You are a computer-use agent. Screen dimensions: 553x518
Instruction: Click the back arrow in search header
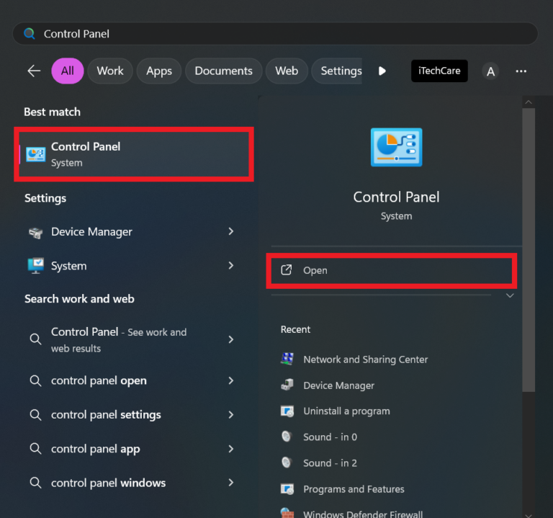coord(34,71)
